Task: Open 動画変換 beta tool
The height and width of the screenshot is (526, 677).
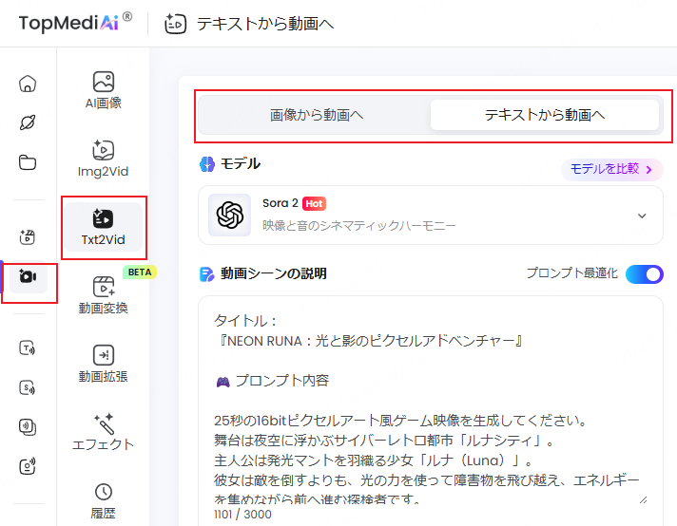Action: [x=104, y=295]
